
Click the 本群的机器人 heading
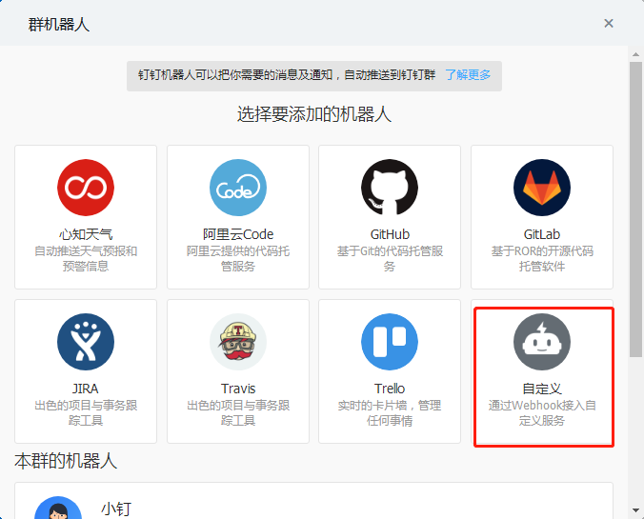click(x=66, y=462)
